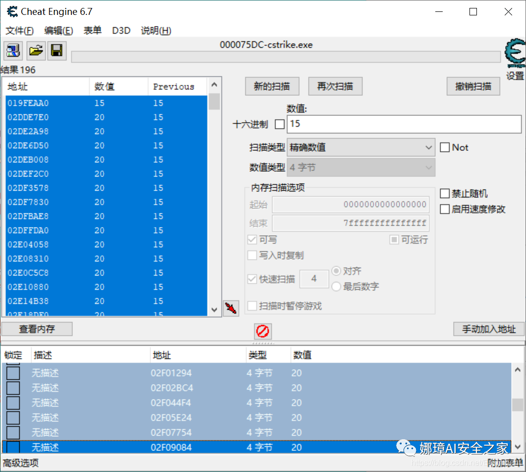526x472 pixels.
Task: Click the red clear address list icon
Action: (263, 331)
